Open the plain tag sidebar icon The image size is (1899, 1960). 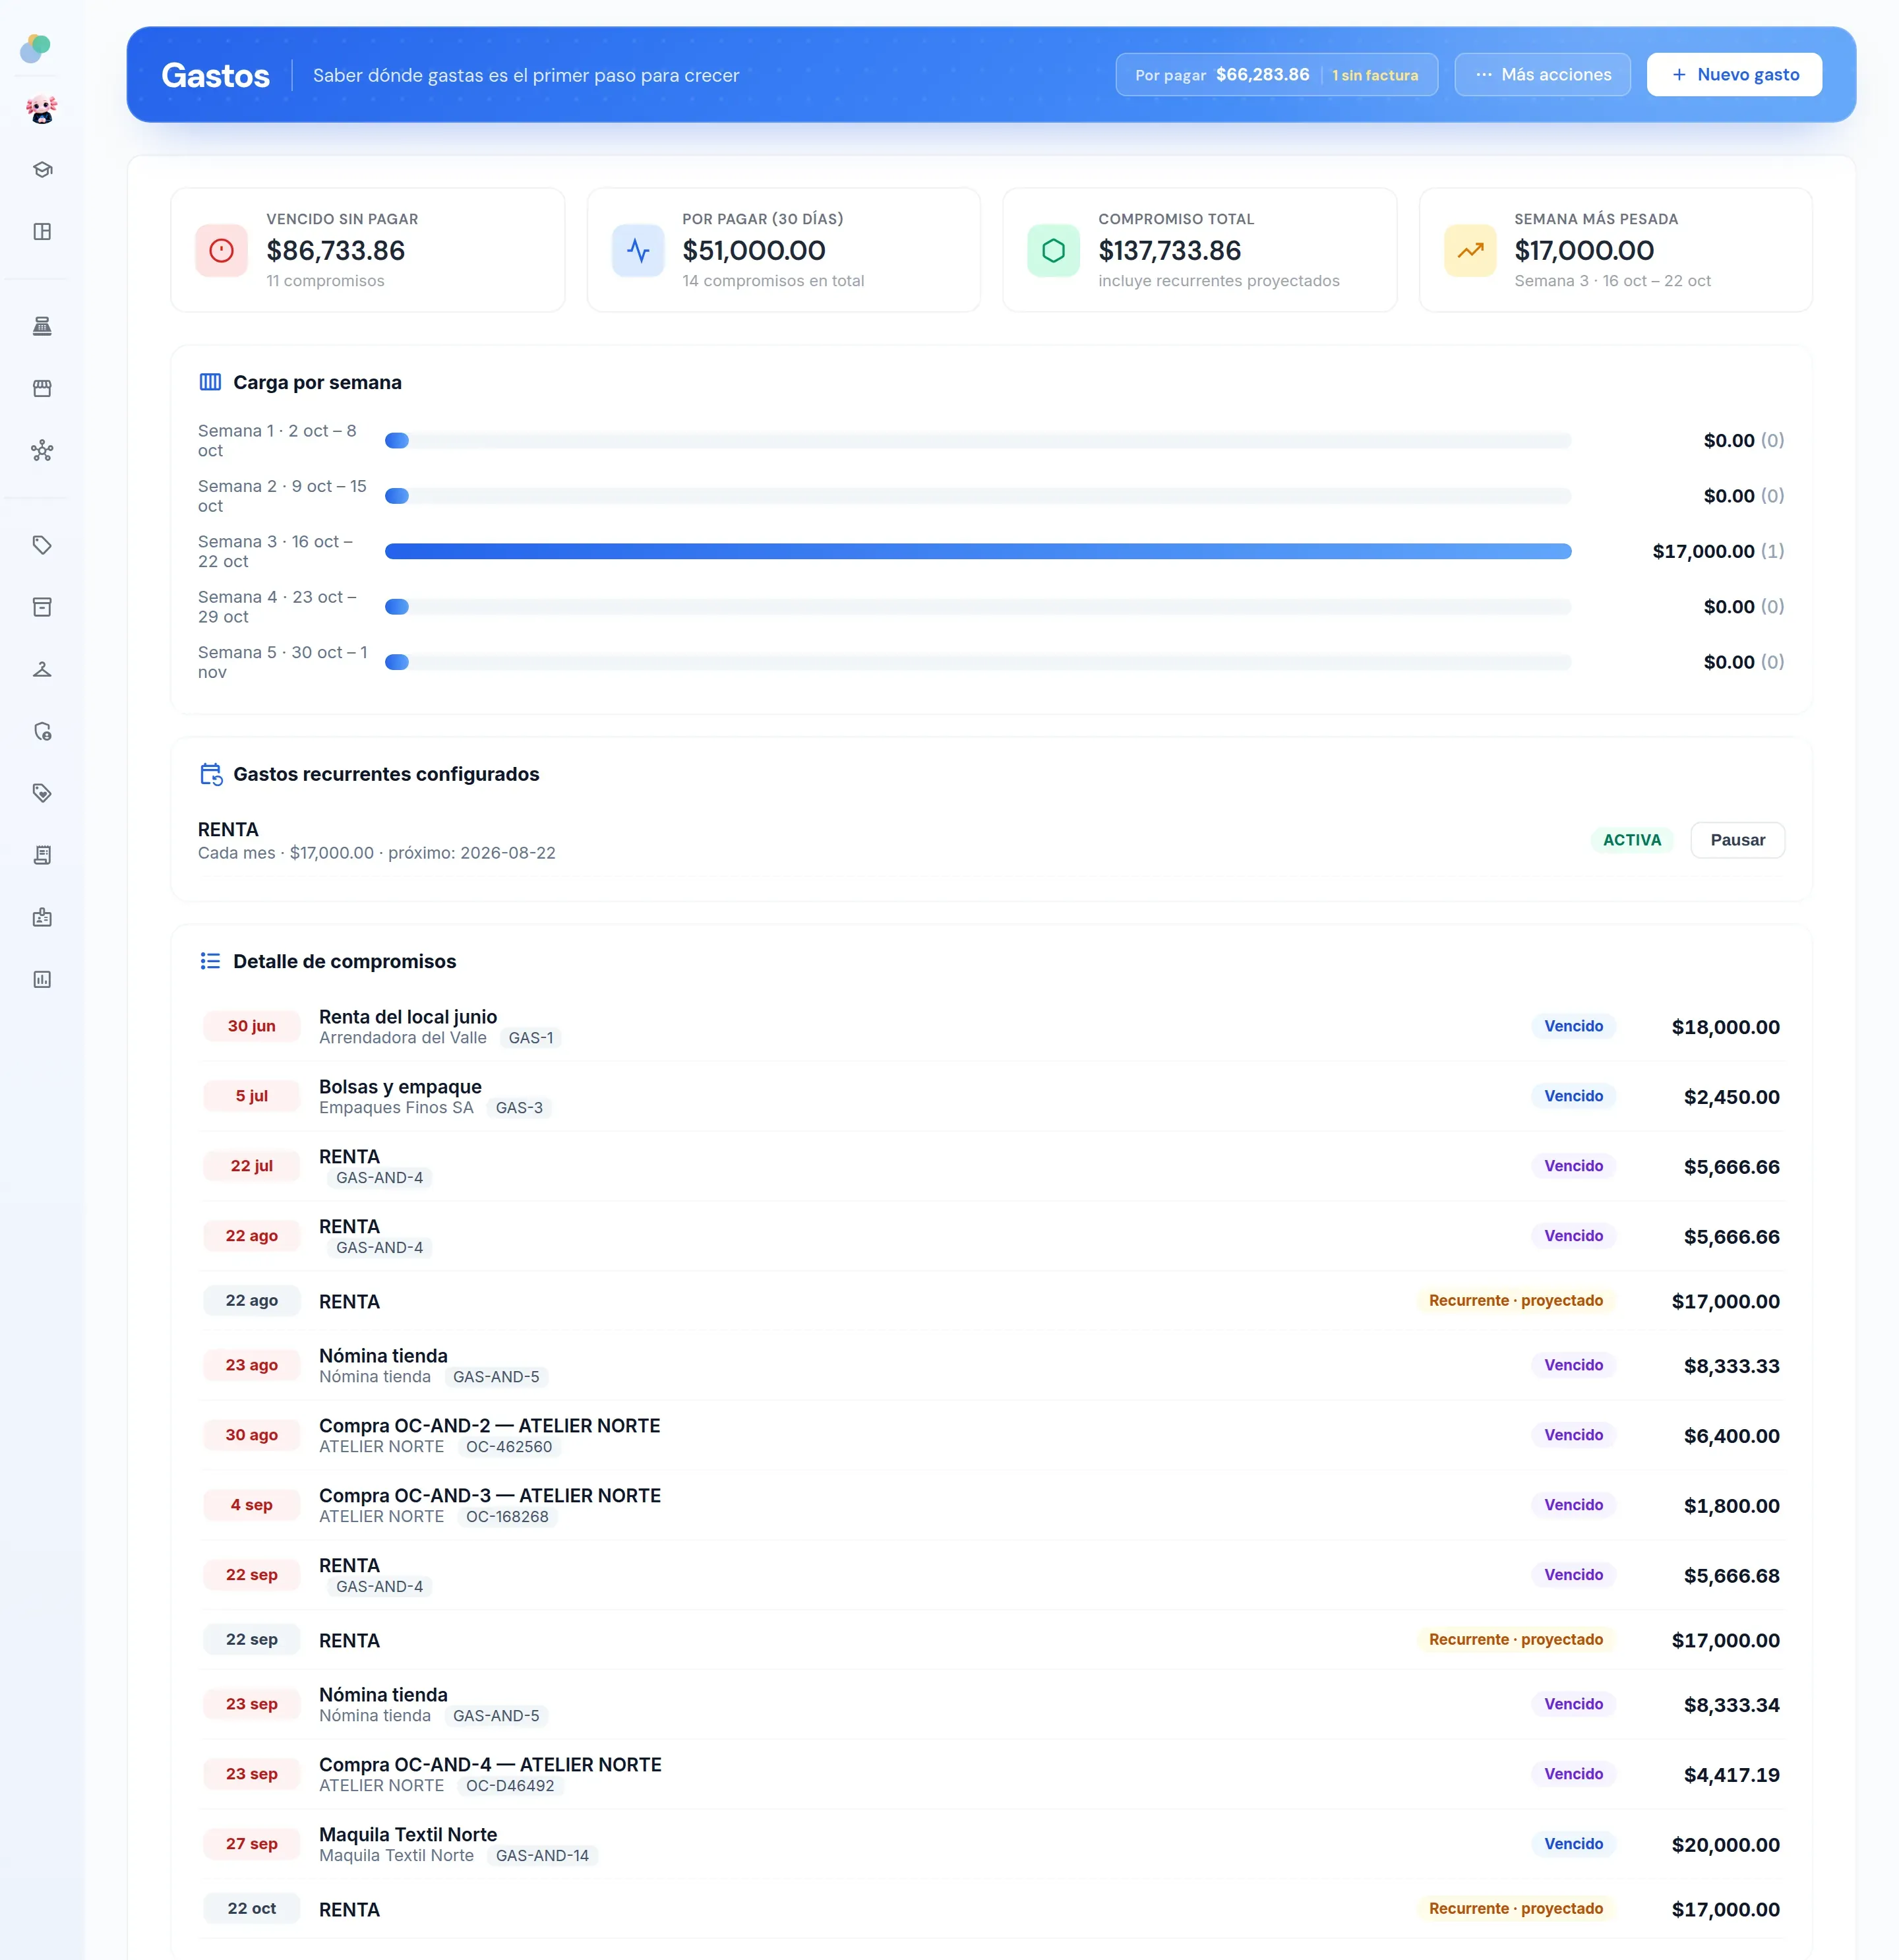pyautogui.click(x=42, y=545)
